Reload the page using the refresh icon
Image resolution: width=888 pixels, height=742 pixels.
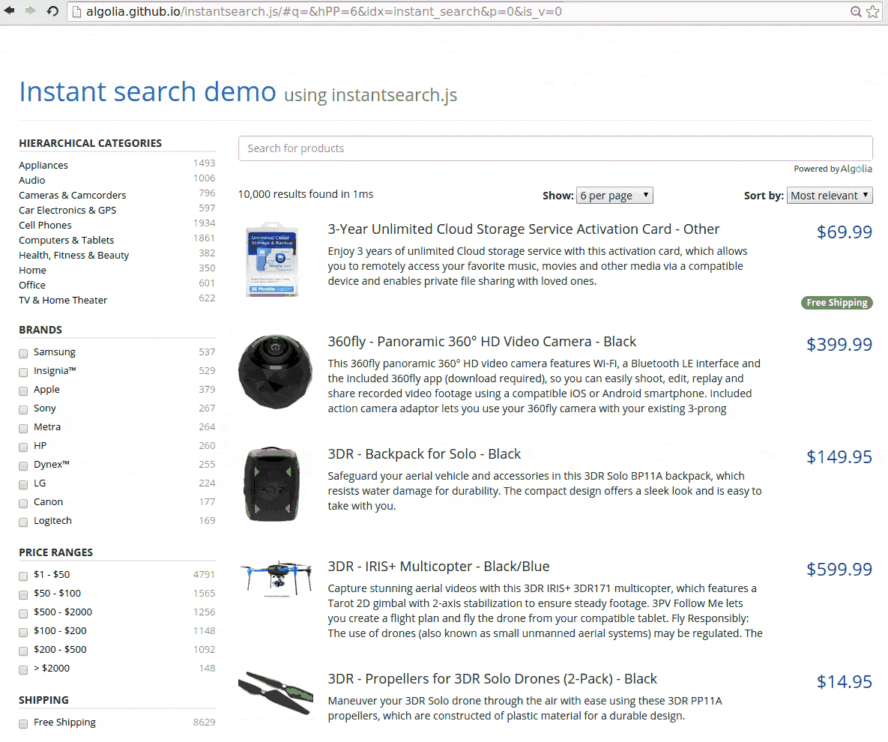[52, 10]
